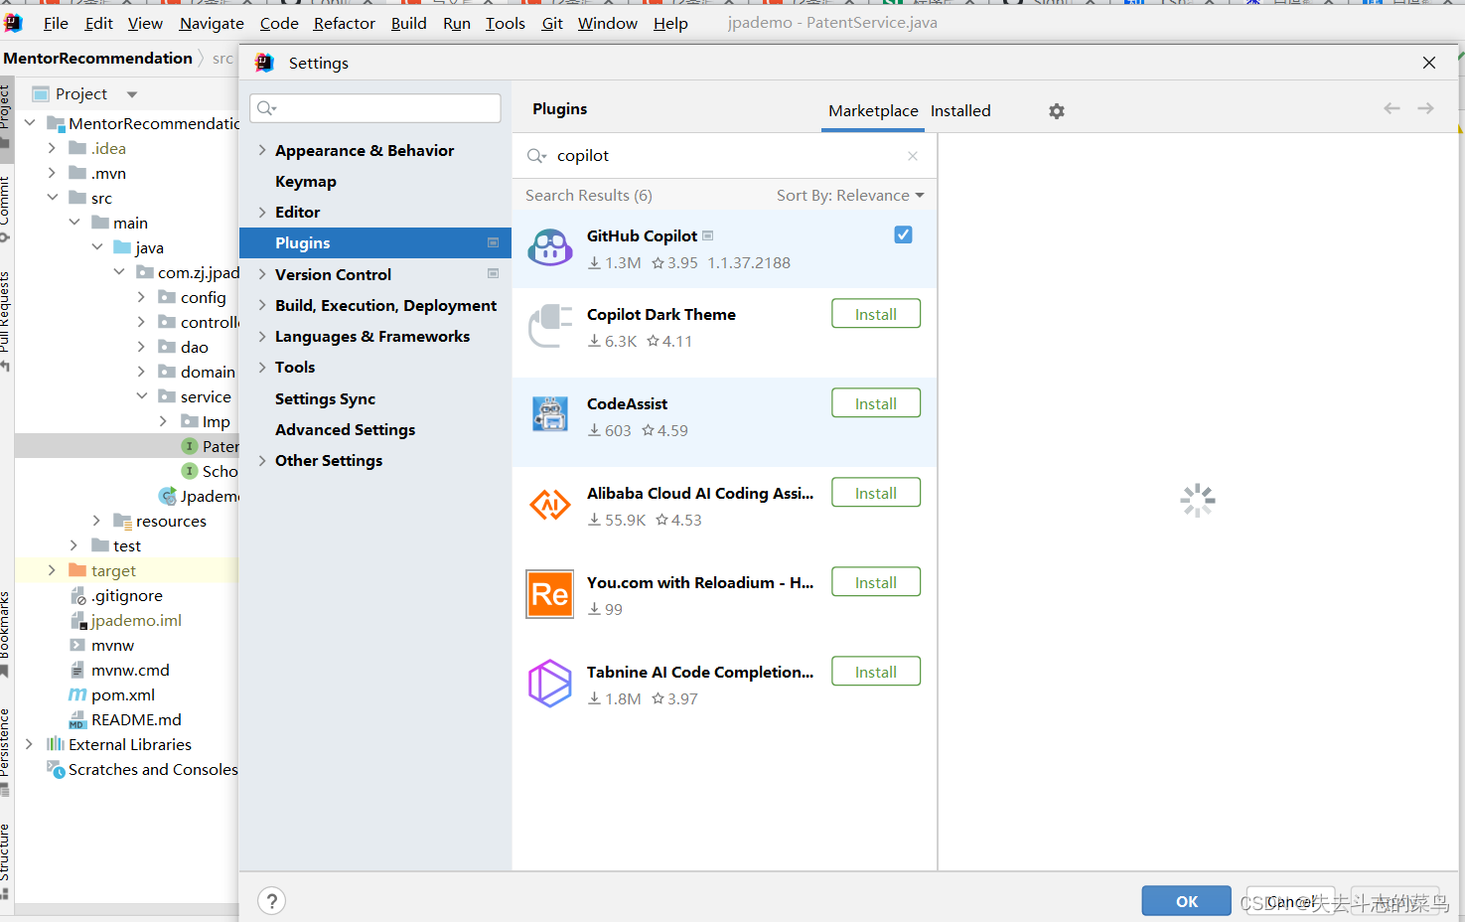Viewport: 1465px width, 922px height.
Task: Click the GitHub Copilot plugin logo
Action: click(549, 247)
